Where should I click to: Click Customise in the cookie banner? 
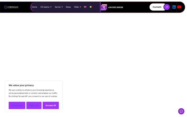pos(17,105)
